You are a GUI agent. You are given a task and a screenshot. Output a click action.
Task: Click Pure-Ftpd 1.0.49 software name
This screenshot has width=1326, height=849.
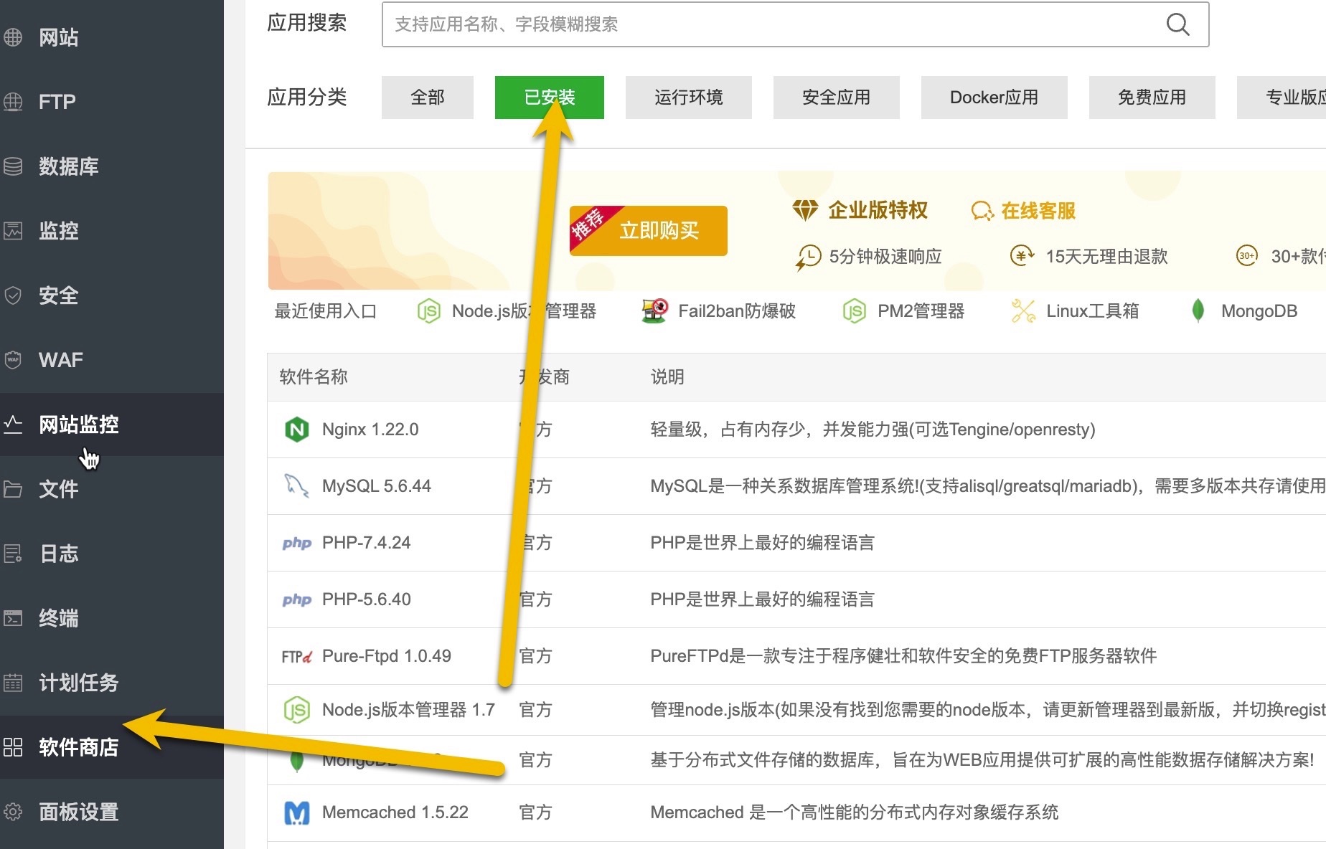(387, 656)
